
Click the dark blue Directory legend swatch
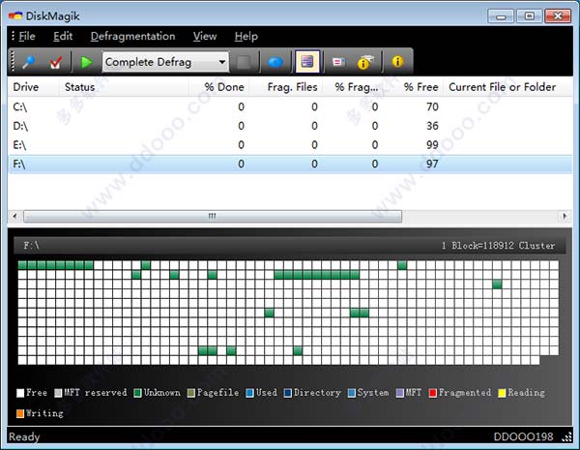coord(288,393)
